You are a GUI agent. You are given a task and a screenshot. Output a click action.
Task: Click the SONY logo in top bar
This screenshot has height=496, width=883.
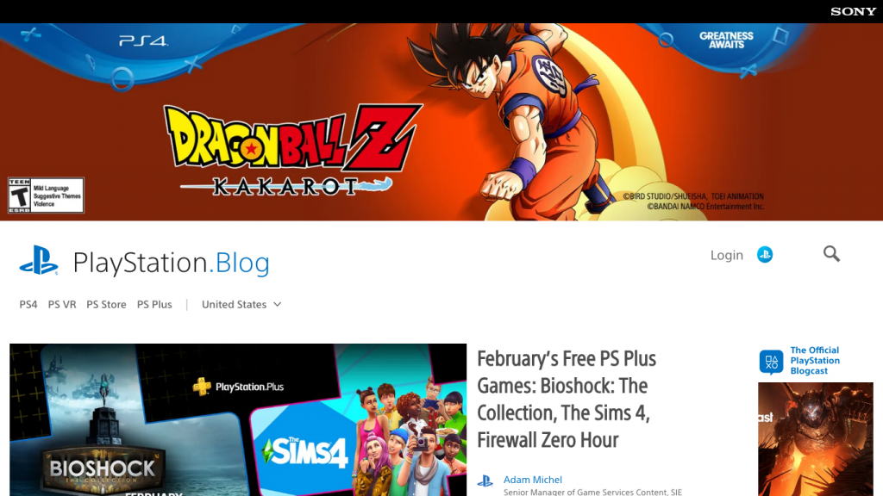(853, 11)
